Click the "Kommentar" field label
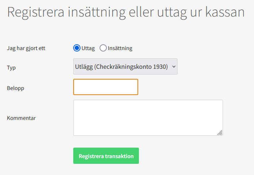The height and width of the screenshot is (175, 254). [x=21, y=118]
